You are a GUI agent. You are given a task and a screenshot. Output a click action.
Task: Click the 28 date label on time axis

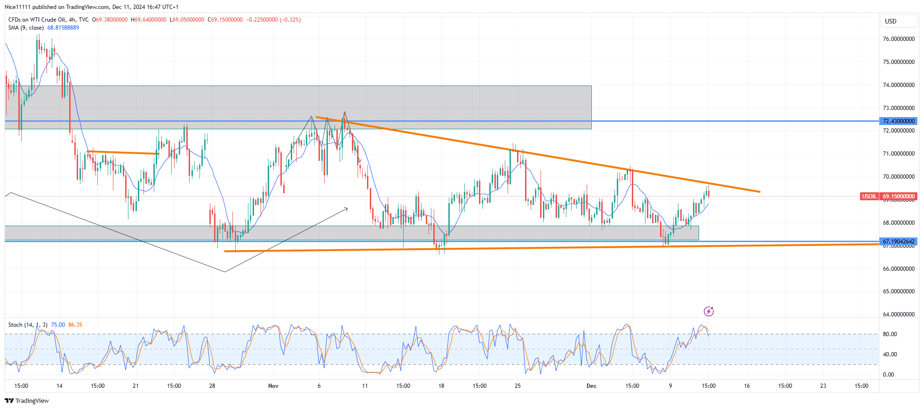[x=212, y=386]
